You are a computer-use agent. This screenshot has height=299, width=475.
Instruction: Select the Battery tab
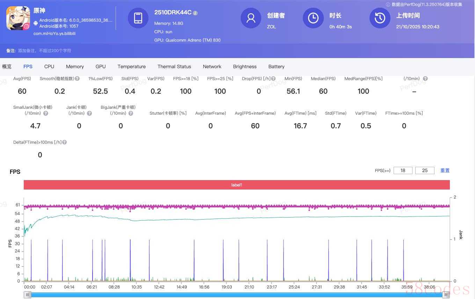click(x=276, y=66)
